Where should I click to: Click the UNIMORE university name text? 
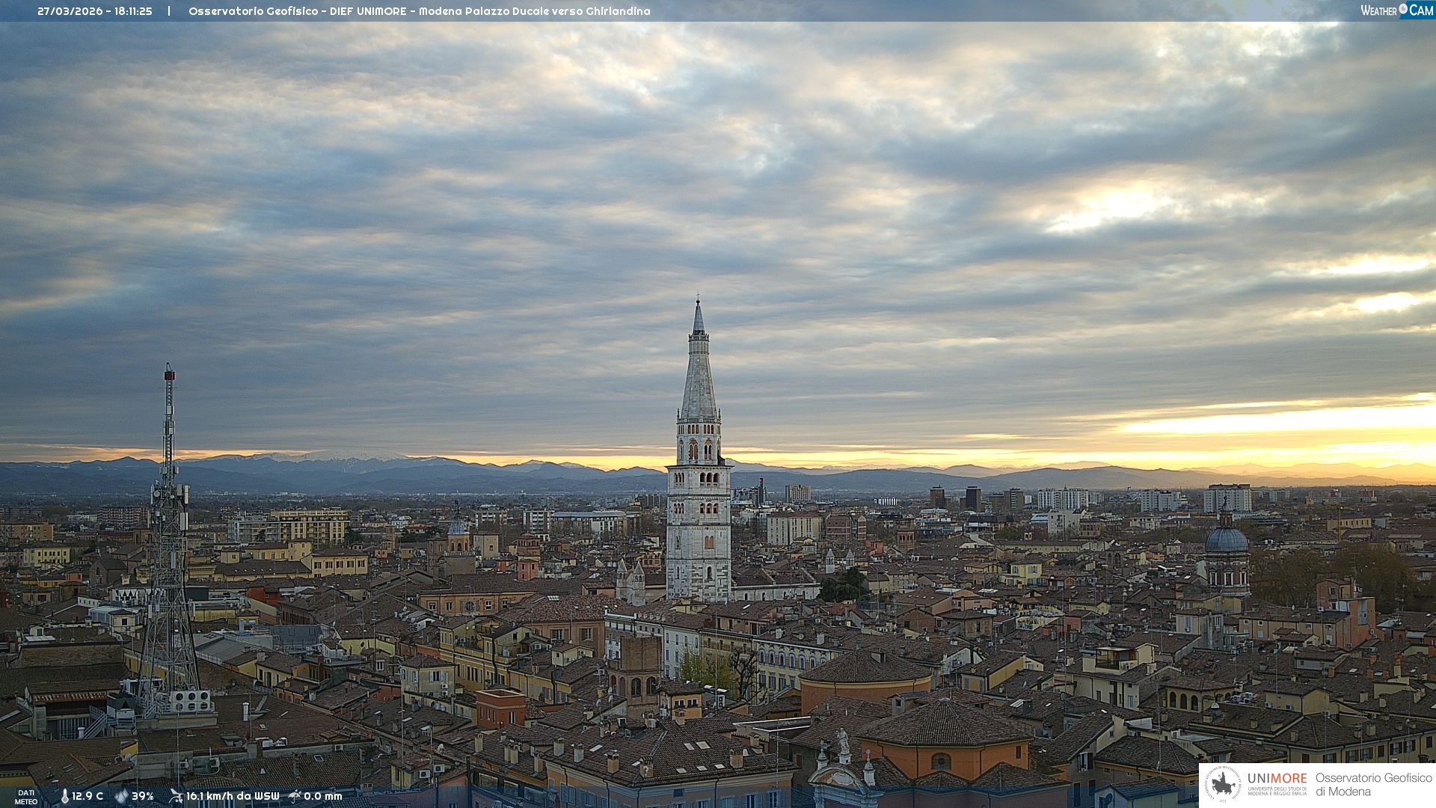[1277, 778]
